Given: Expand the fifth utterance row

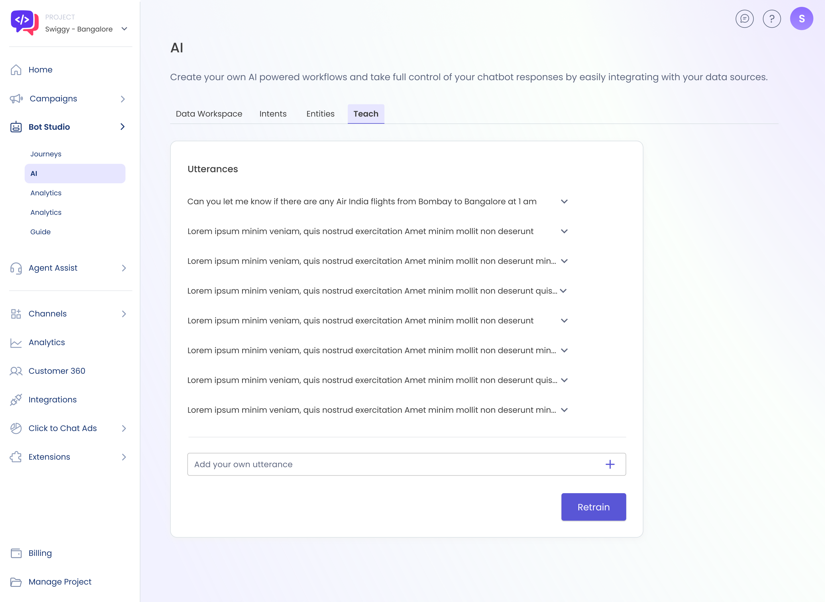Looking at the screenshot, I should pos(563,320).
